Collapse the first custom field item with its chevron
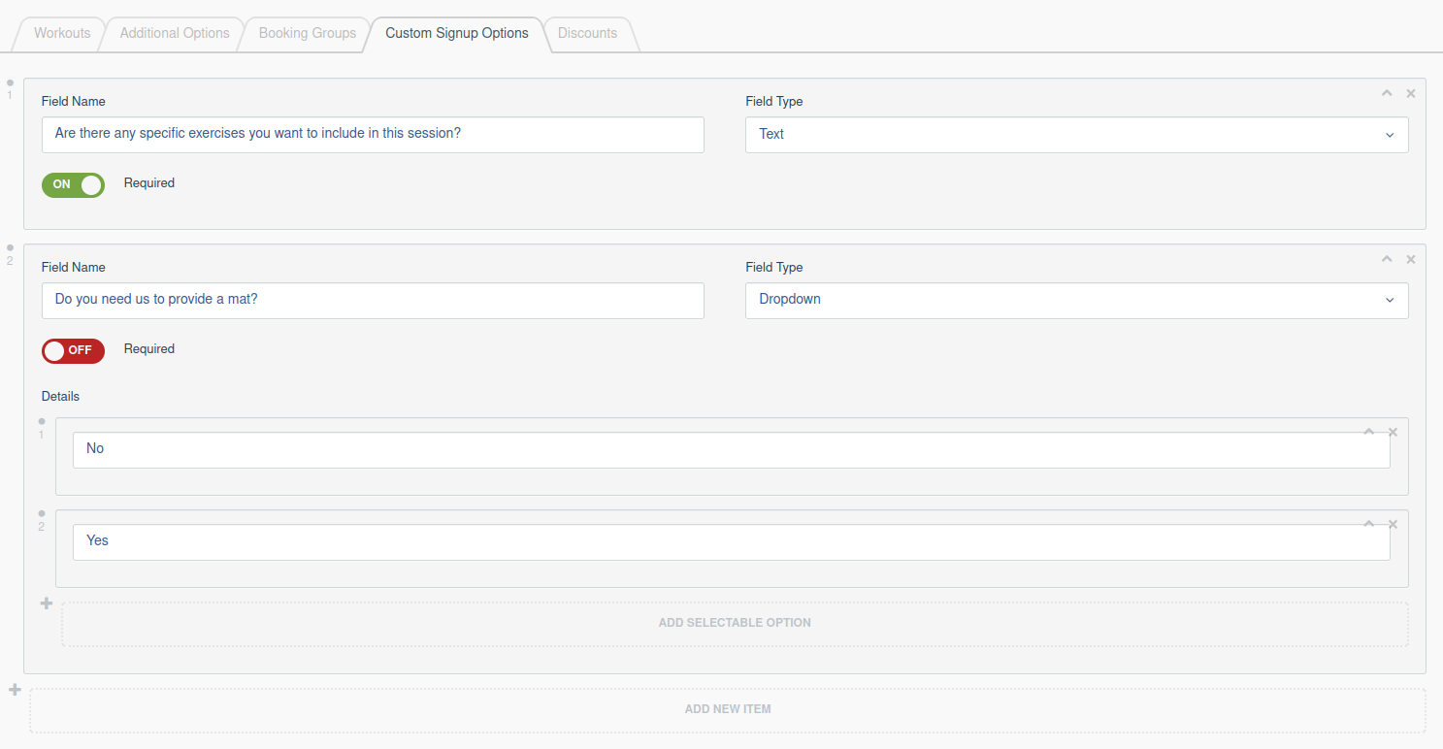This screenshot has width=1443, height=749. [1387, 93]
